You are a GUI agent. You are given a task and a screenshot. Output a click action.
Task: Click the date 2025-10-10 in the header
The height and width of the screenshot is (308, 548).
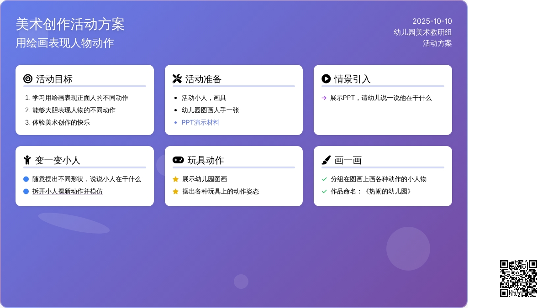pyautogui.click(x=432, y=21)
